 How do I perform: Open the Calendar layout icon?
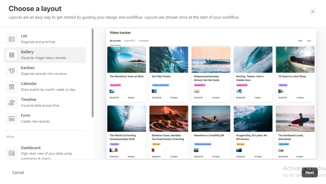[x=12, y=86]
